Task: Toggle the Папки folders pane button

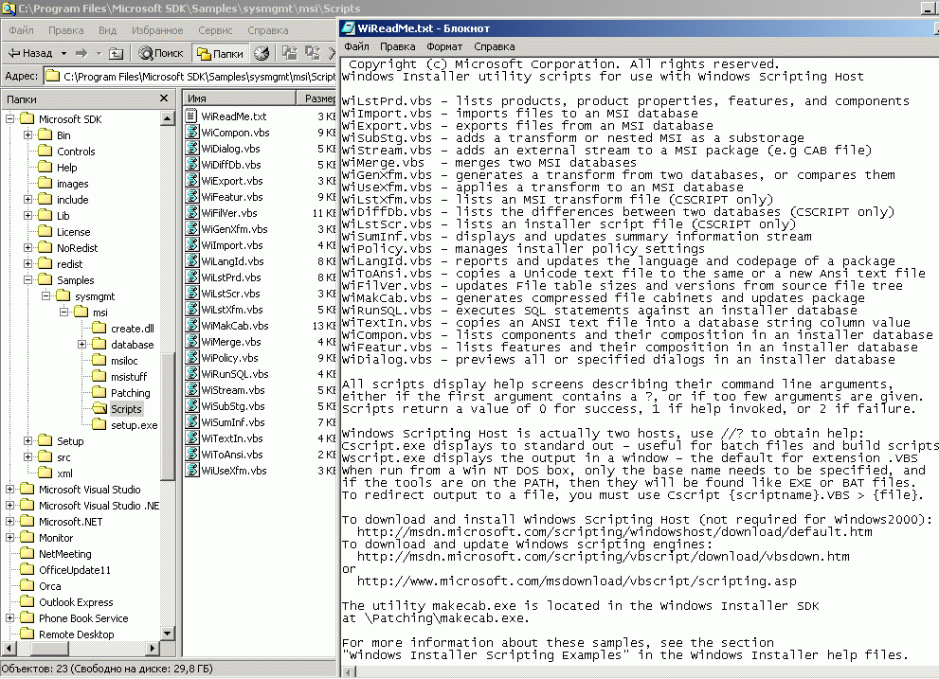Action: coord(221,53)
